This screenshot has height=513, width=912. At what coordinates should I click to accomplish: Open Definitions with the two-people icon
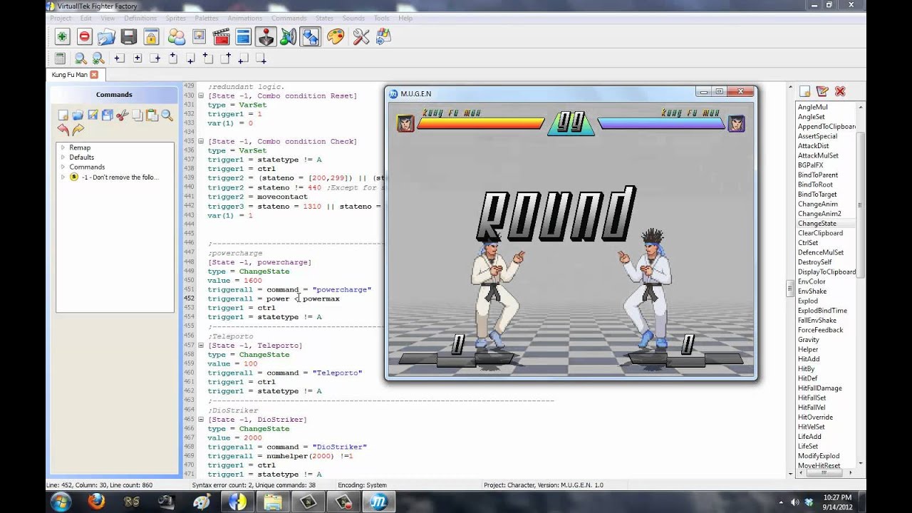176,37
